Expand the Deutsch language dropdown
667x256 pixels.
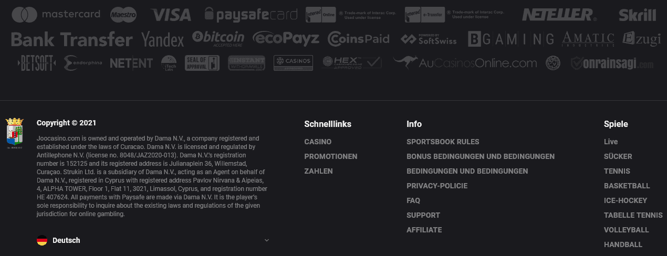(153, 240)
